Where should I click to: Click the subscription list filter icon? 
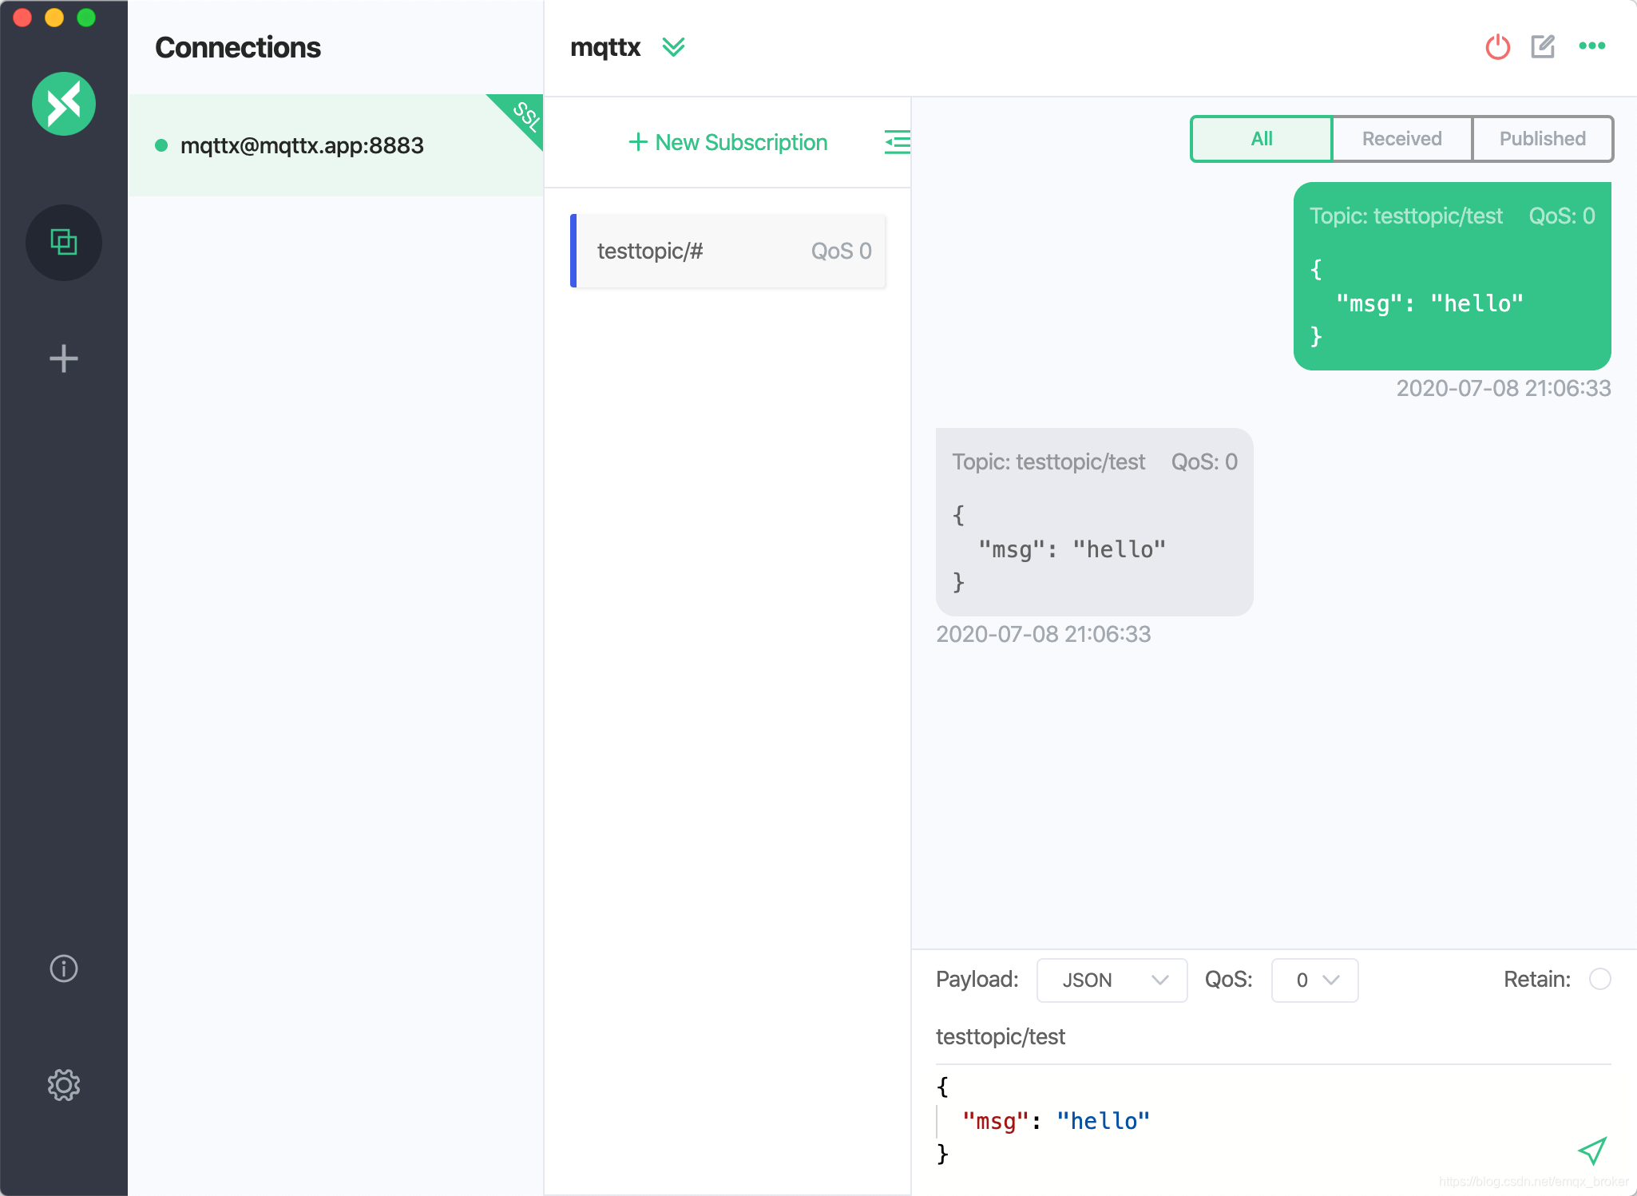point(898,142)
